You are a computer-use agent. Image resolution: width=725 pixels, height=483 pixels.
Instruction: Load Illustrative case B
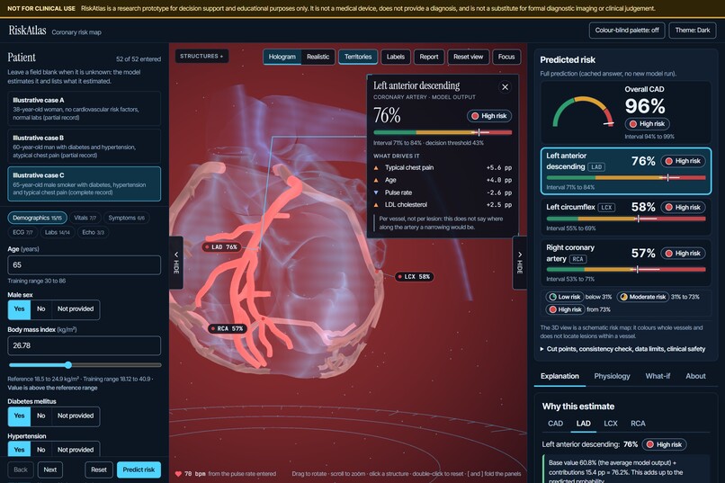click(x=85, y=147)
